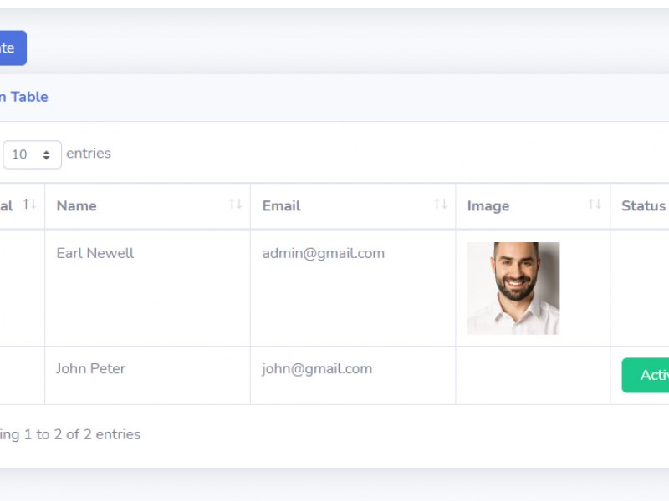The width and height of the screenshot is (669, 501).
Task: Sort table by Name column arrows
Action: [236, 204]
